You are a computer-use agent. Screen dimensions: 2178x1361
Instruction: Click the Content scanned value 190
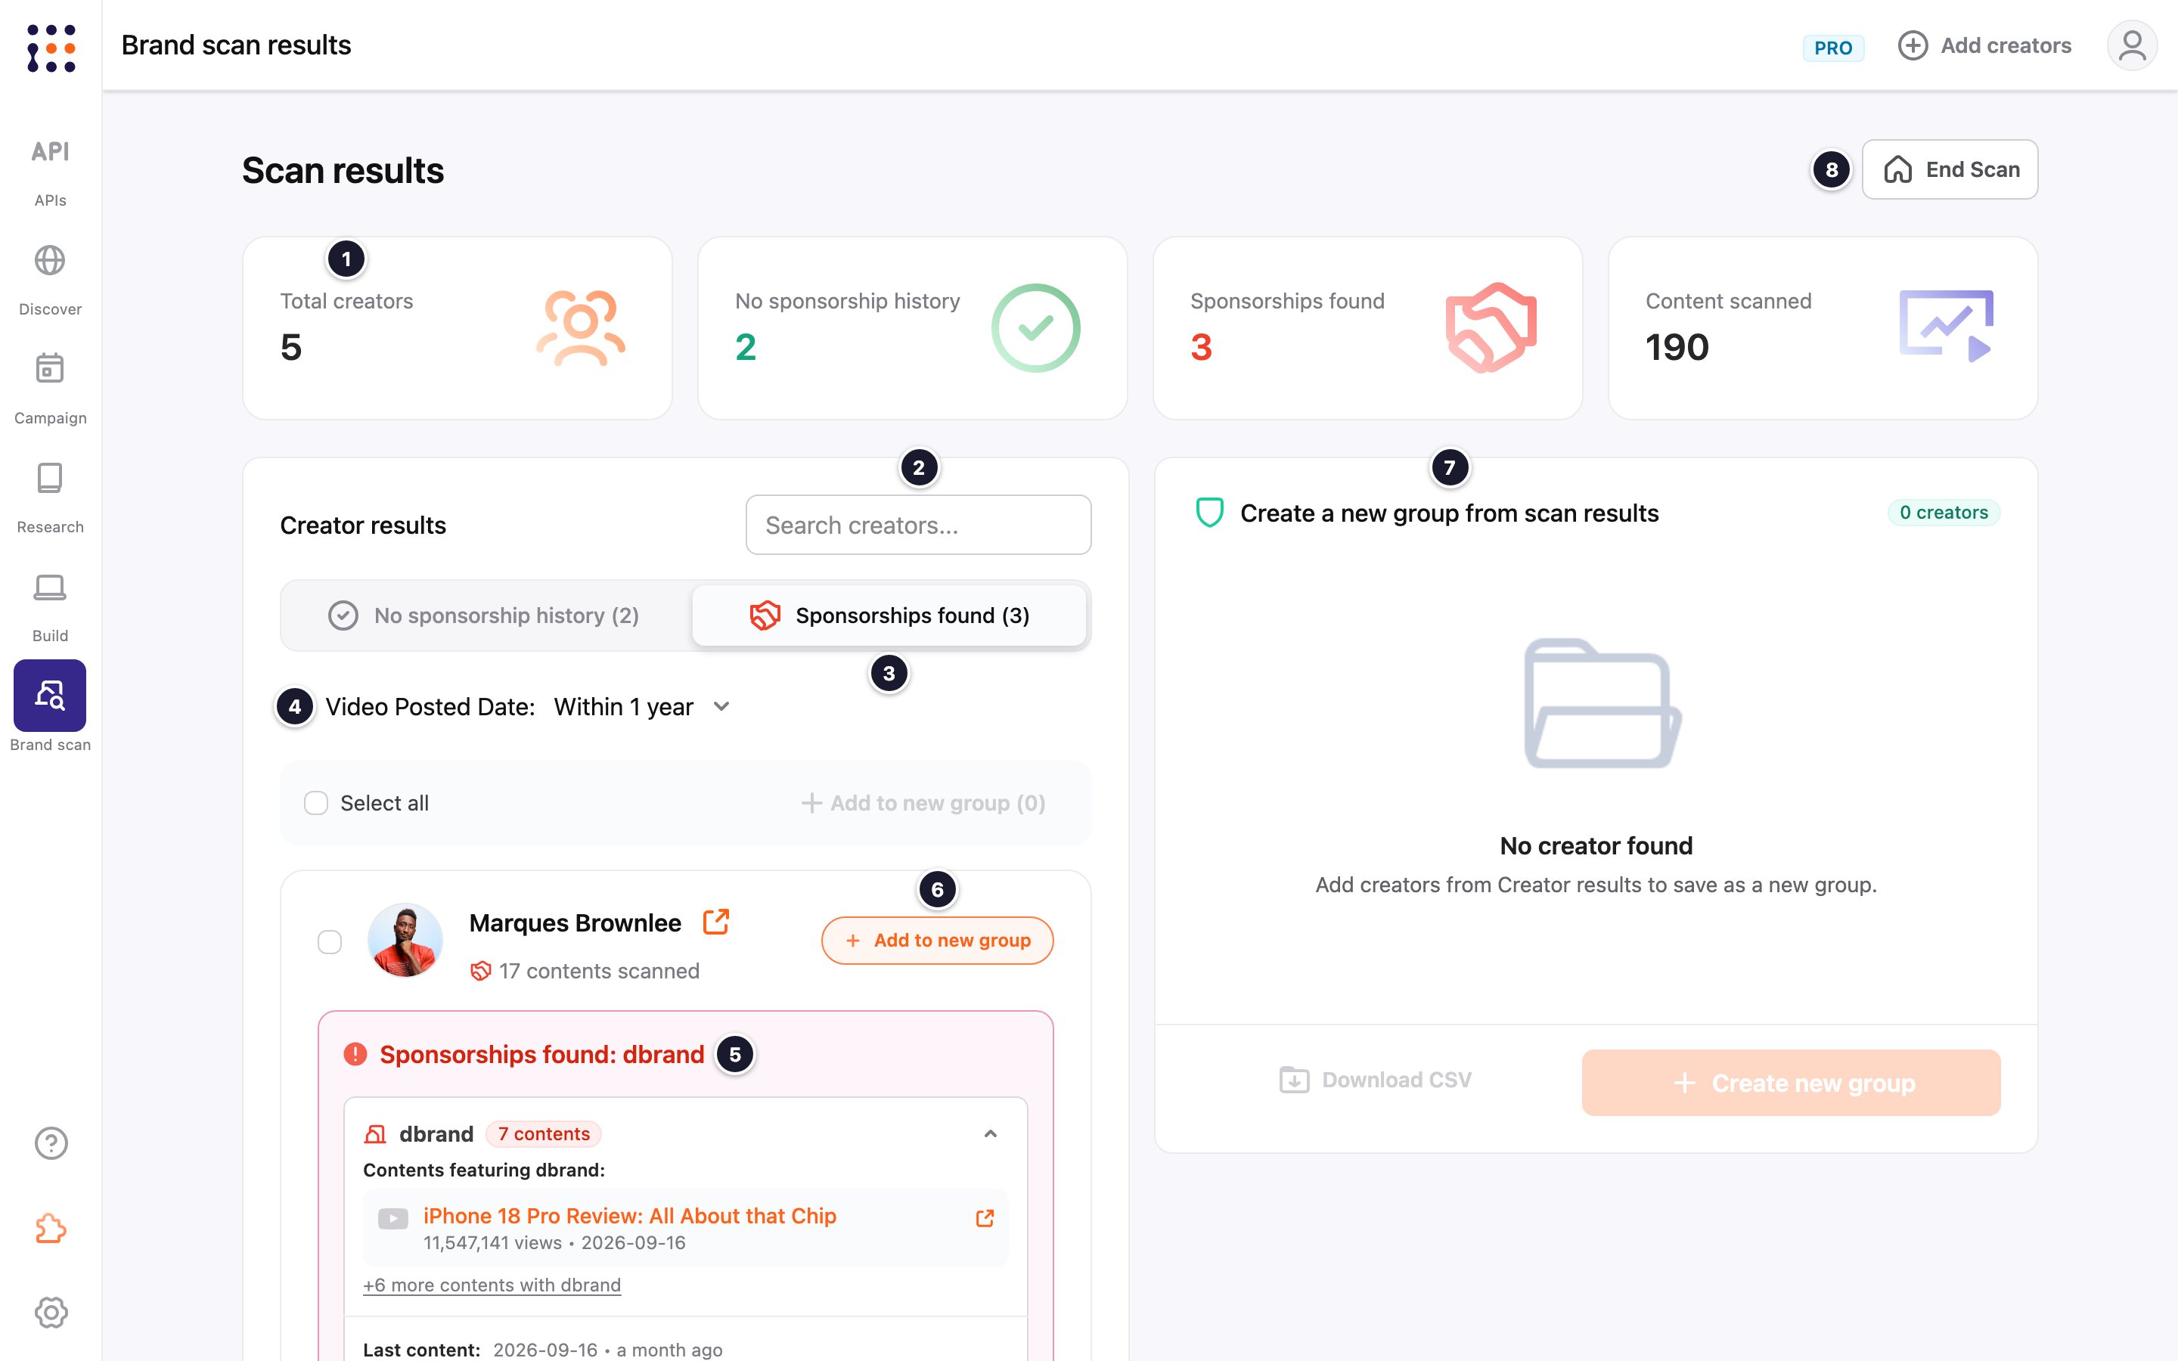click(x=1677, y=346)
